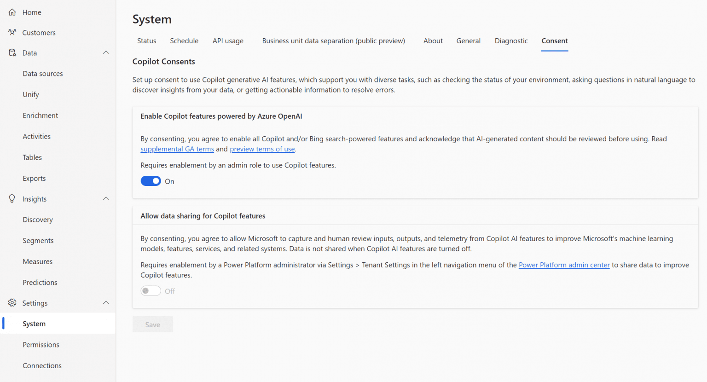
Task: Click the Home icon in the sidebar
Action: (x=12, y=12)
